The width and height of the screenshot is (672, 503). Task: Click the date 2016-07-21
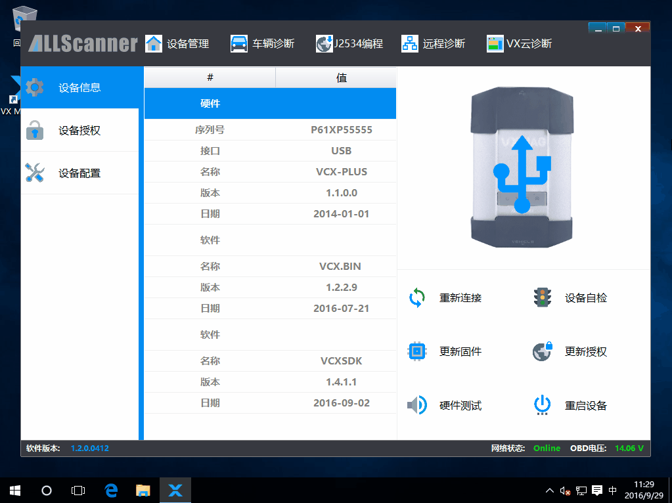coord(342,309)
